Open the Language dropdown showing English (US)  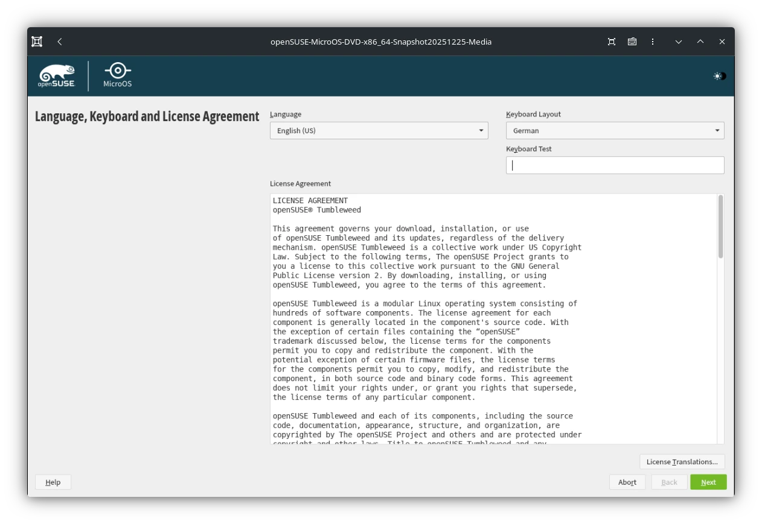(x=379, y=130)
